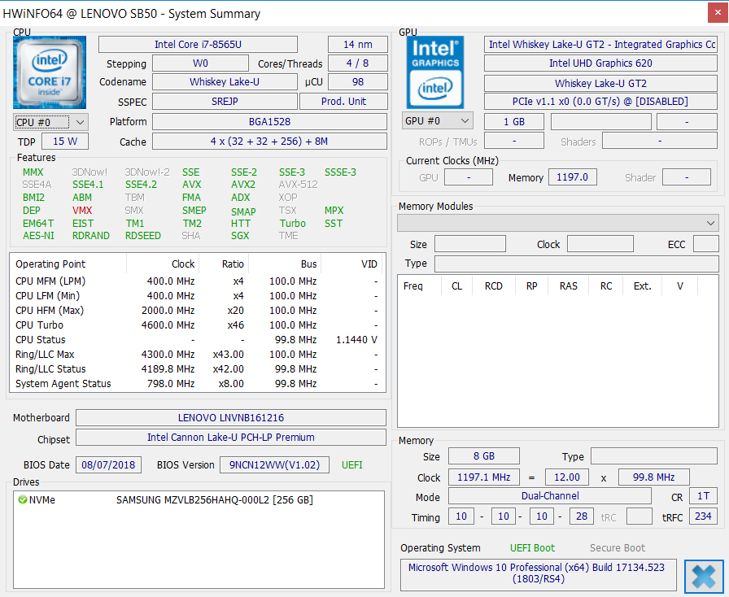Expand the Memory Modules dropdown list
The image size is (729, 597).
click(557, 223)
